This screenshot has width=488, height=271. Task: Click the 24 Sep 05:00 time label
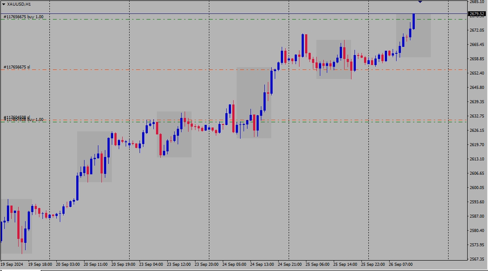[234, 264]
